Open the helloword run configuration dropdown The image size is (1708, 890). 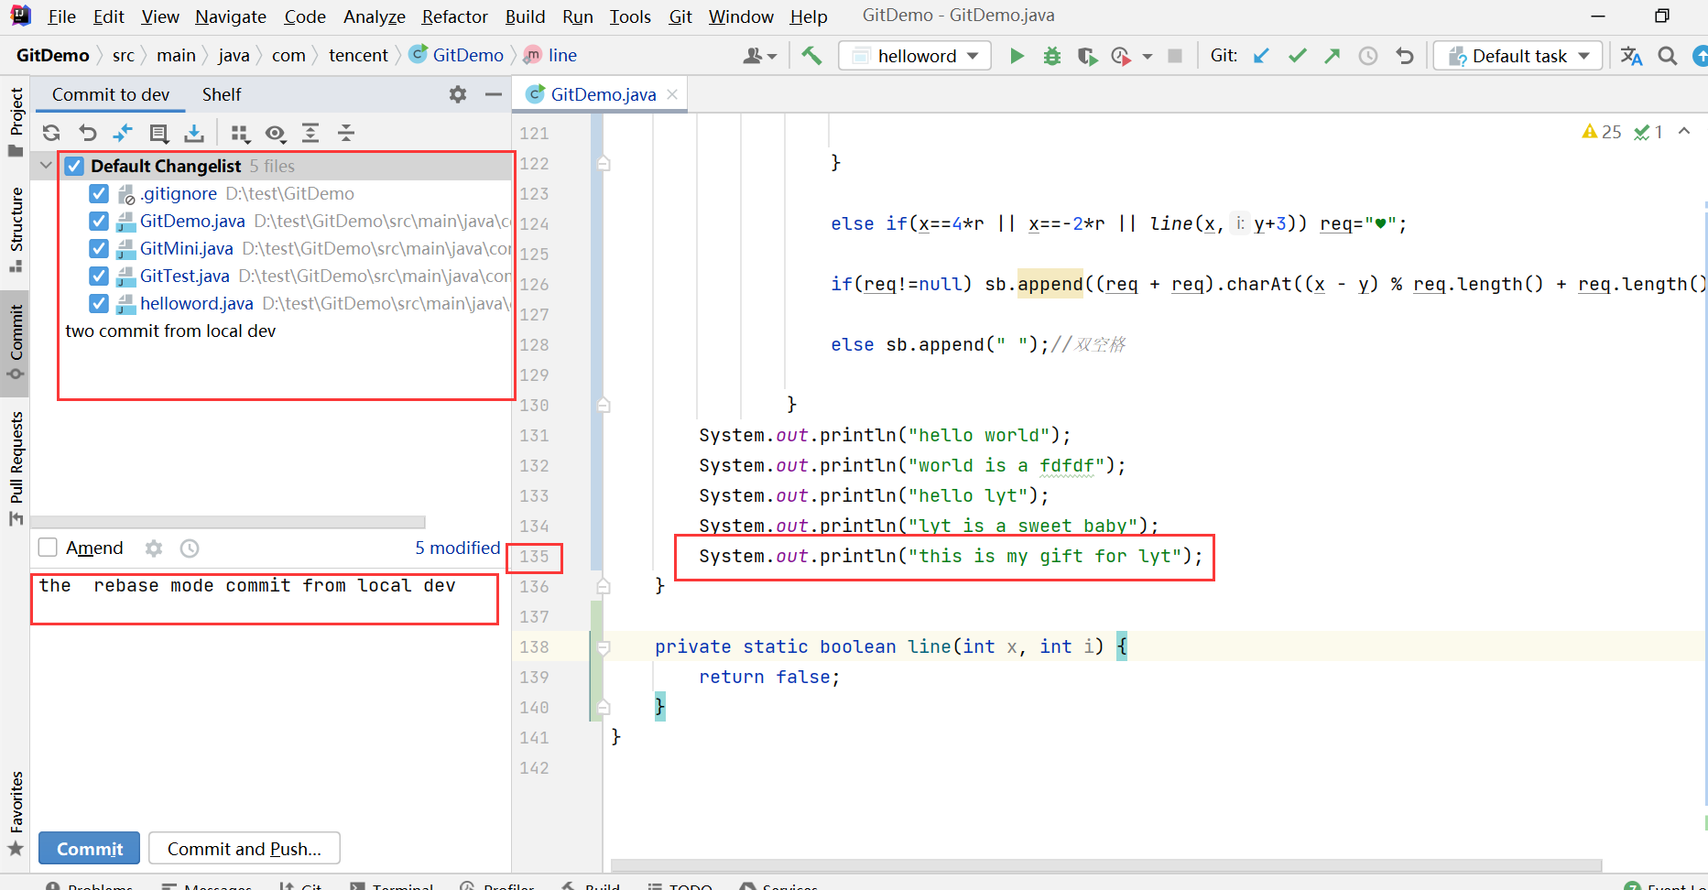(x=915, y=56)
